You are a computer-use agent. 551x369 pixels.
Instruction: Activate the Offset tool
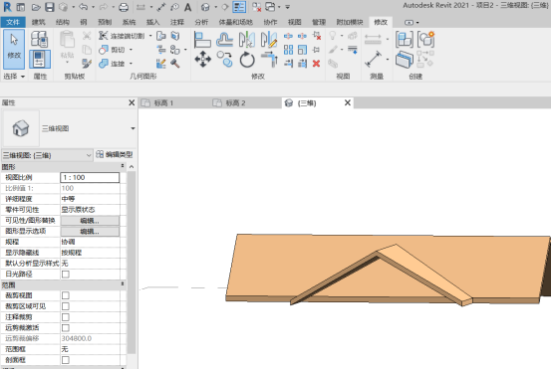224,39
